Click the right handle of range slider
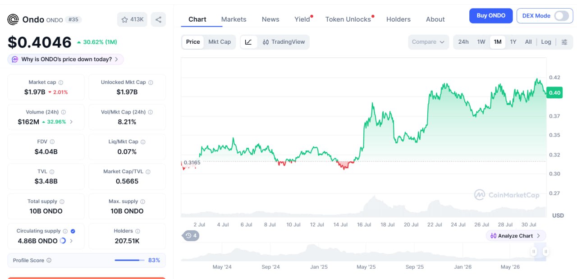The width and height of the screenshot is (577, 279). point(545,252)
